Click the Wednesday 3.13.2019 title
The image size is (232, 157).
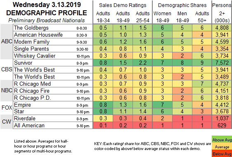coord(47,5)
